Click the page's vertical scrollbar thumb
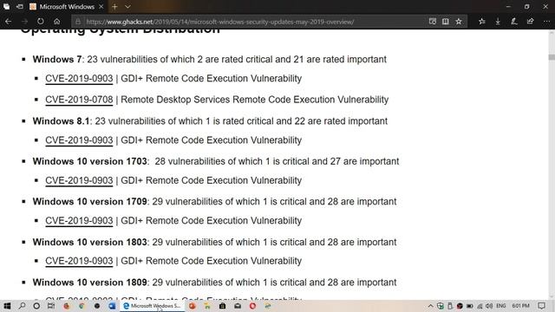Image resolution: width=555 pixels, height=312 pixels. click(552, 57)
